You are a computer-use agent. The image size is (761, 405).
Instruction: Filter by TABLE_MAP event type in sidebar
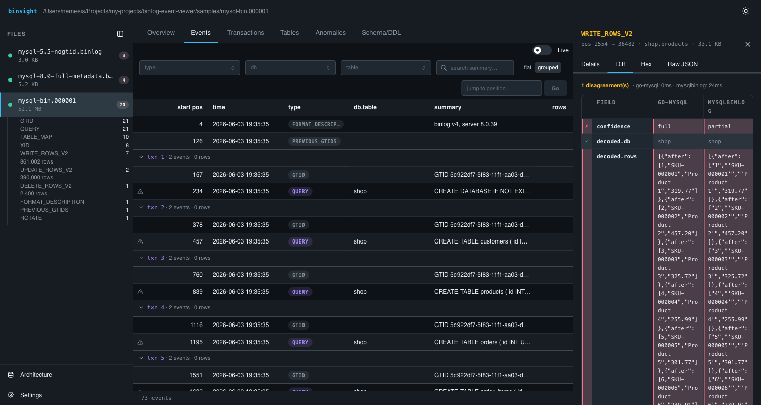(74, 137)
